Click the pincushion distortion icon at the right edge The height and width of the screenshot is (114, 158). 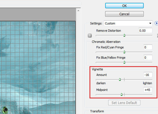157,36
